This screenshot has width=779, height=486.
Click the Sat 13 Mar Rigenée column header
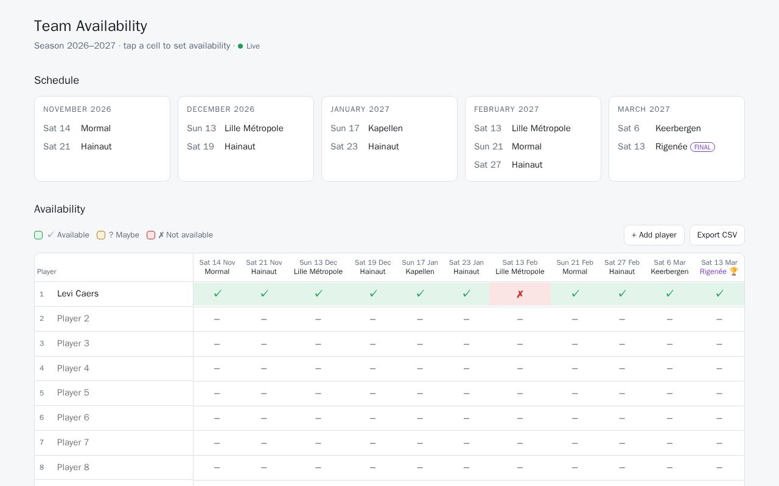point(719,267)
